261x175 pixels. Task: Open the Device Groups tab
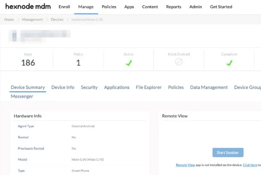click(x=248, y=87)
